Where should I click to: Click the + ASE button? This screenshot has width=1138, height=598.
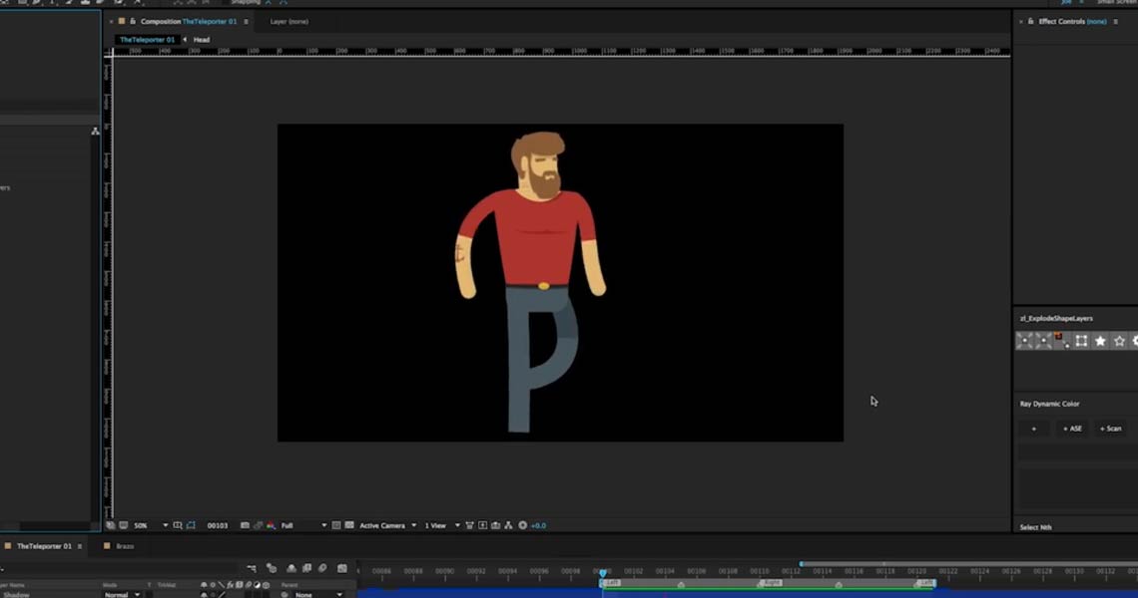[x=1072, y=429]
